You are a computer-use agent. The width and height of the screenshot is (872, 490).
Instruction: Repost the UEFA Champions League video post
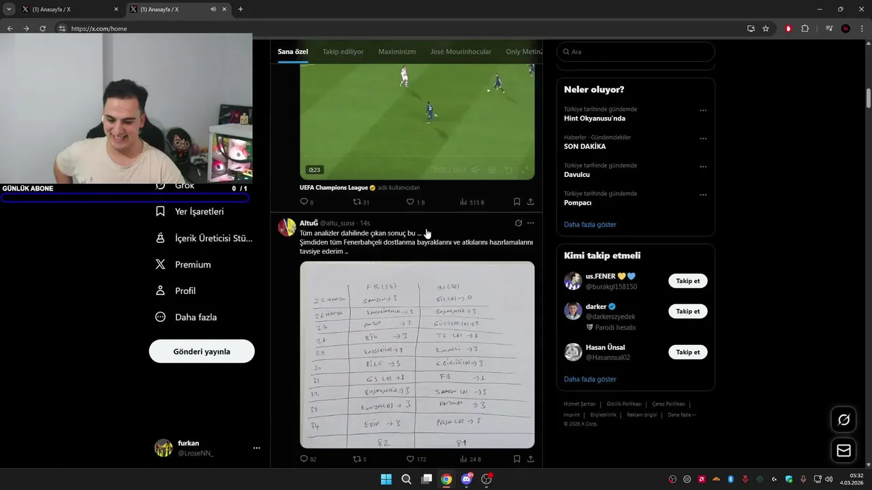pyautogui.click(x=361, y=202)
